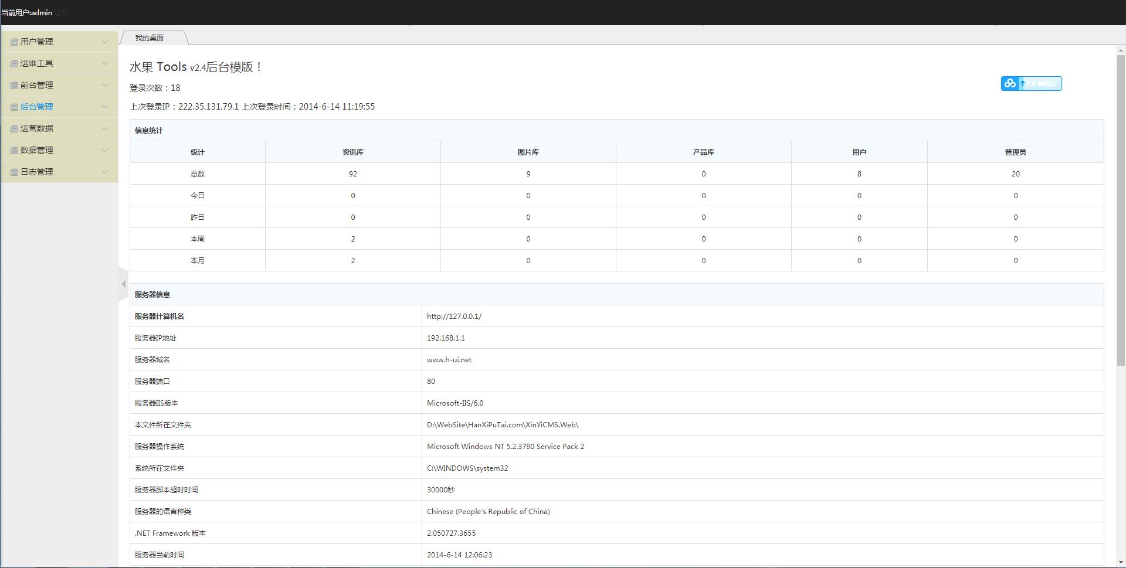Open the 后台管理 menu label

pyautogui.click(x=37, y=107)
